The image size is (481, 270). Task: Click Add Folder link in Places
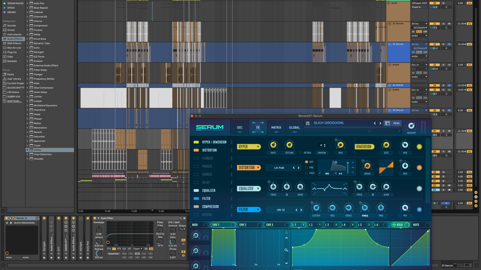pyautogui.click(x=14, y=101)
